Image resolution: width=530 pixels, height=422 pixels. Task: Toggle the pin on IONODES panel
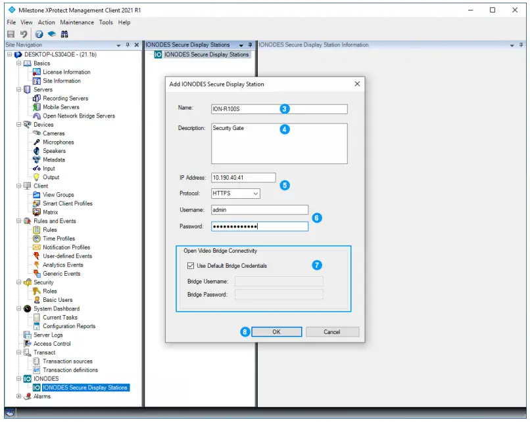pos(249,45)
